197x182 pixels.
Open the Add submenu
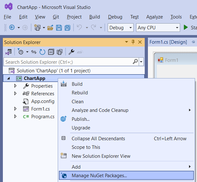(x=126, y=167)
